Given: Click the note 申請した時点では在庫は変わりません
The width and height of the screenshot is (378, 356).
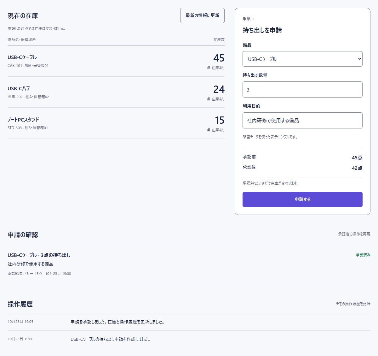Looking at the screenshot, I should click(37, 29).
